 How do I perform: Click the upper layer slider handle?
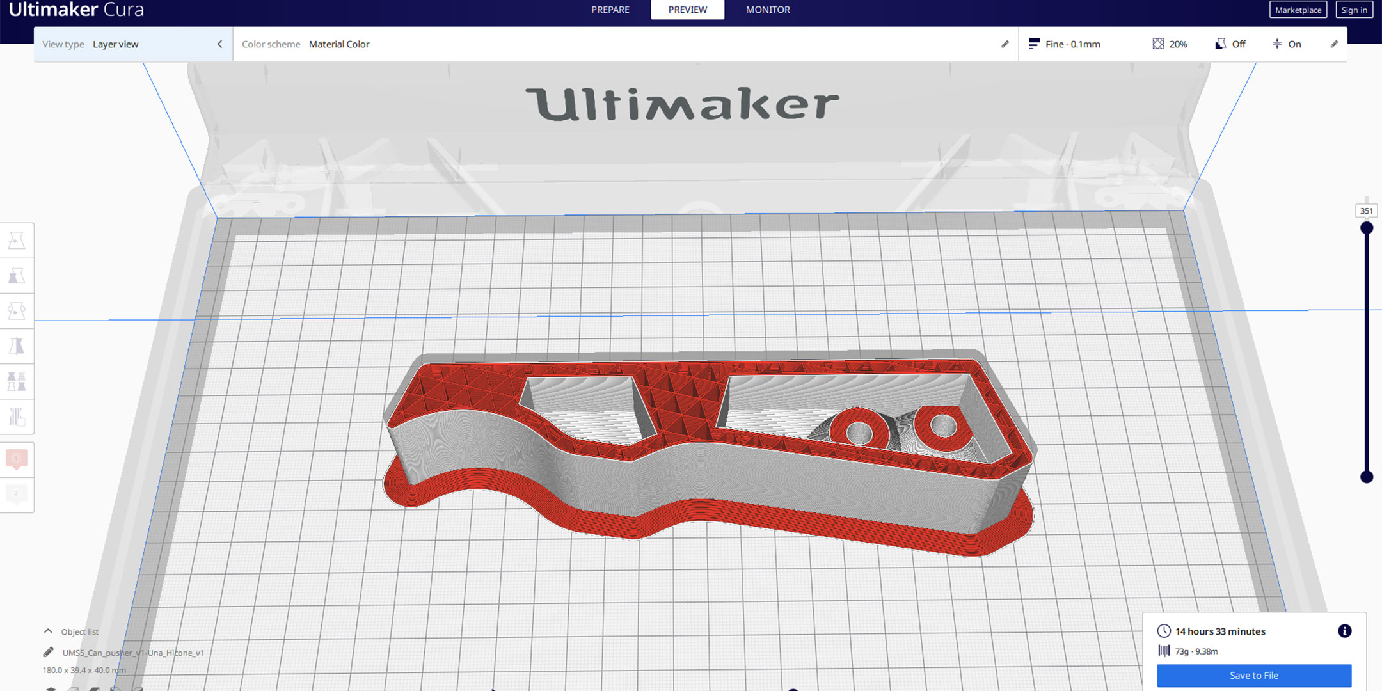pyautogui.click(x=1367, y=228)
